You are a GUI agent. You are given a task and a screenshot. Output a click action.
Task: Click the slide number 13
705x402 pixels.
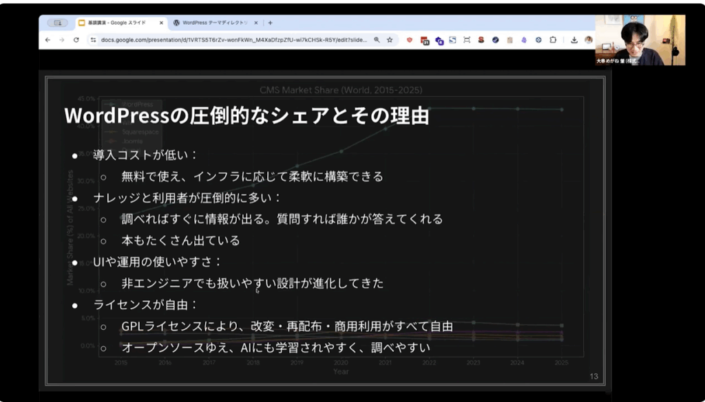point(594,377)
